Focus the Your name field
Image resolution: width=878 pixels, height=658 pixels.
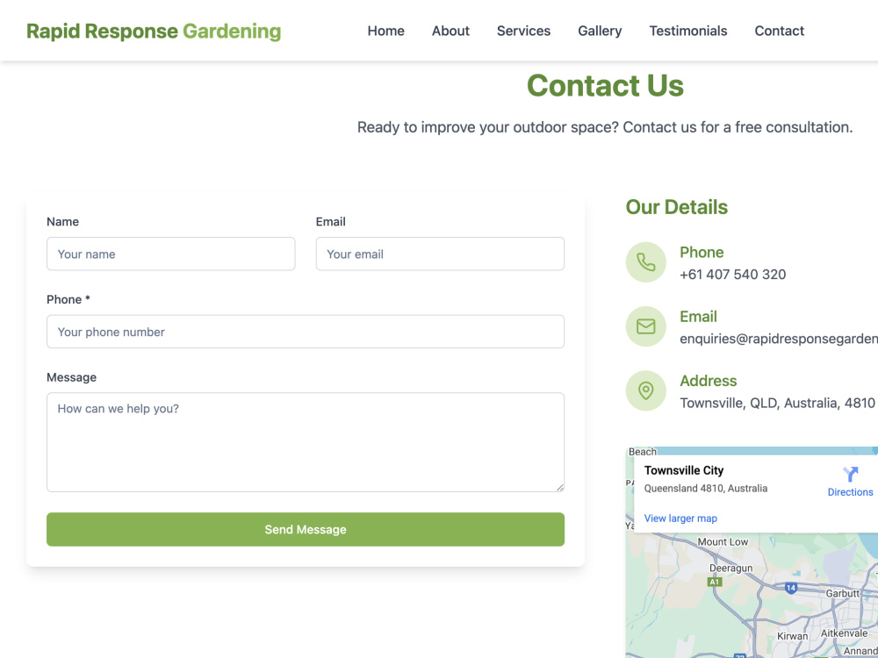171,254
